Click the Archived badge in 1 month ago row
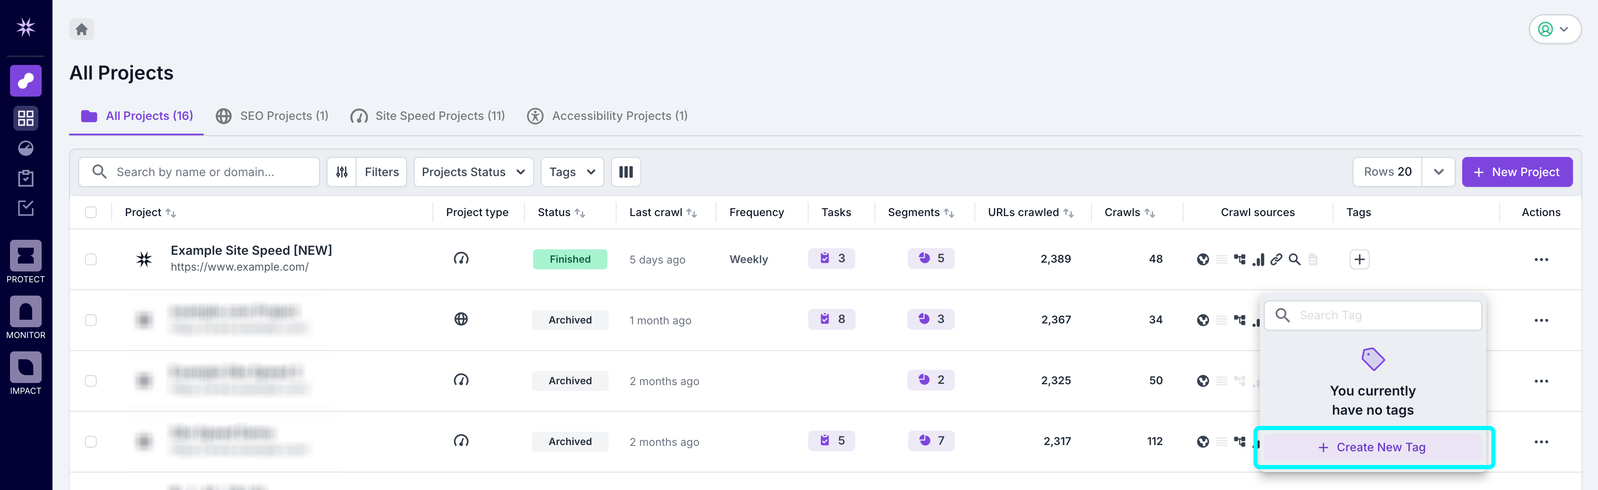1598x490 pixels. pyautogui.click(x=569, y=320)
